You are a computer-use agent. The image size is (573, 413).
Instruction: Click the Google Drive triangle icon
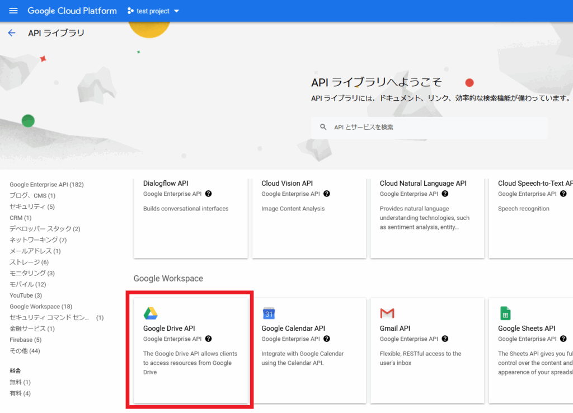(150, 313)
